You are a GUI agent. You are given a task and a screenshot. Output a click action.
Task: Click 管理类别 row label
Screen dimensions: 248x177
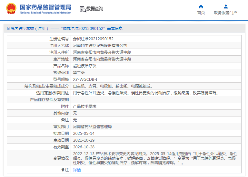click(61, 73)
